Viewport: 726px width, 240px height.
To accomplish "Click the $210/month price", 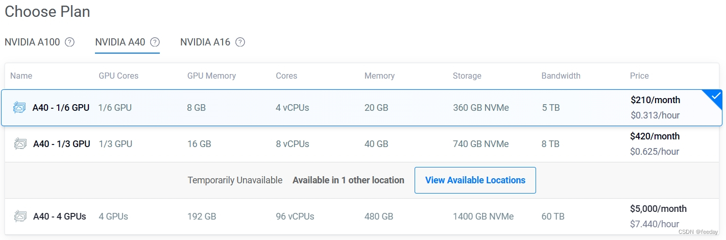I will (655, 100).
